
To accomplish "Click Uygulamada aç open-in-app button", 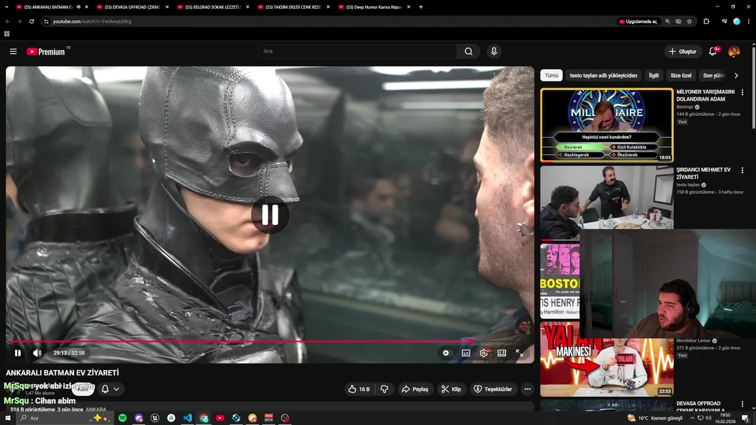I will click(638, 21).
